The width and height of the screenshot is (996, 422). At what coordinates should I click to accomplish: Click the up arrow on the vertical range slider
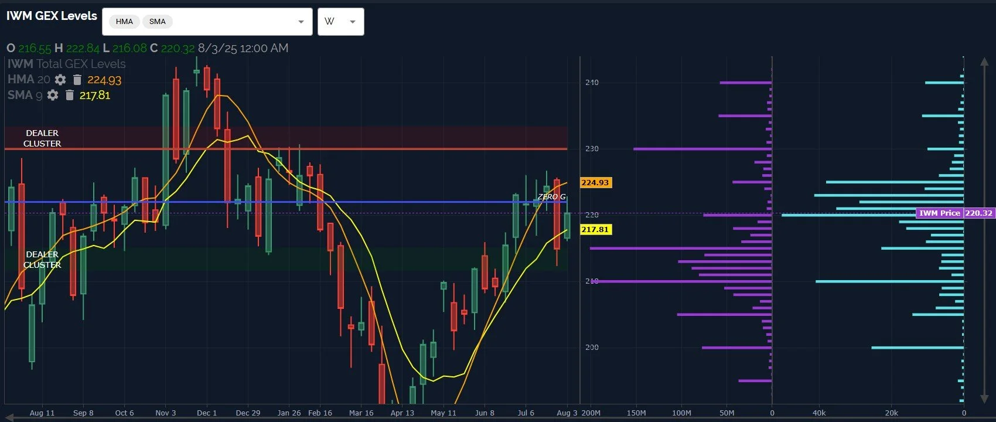(x=984, y=62)
